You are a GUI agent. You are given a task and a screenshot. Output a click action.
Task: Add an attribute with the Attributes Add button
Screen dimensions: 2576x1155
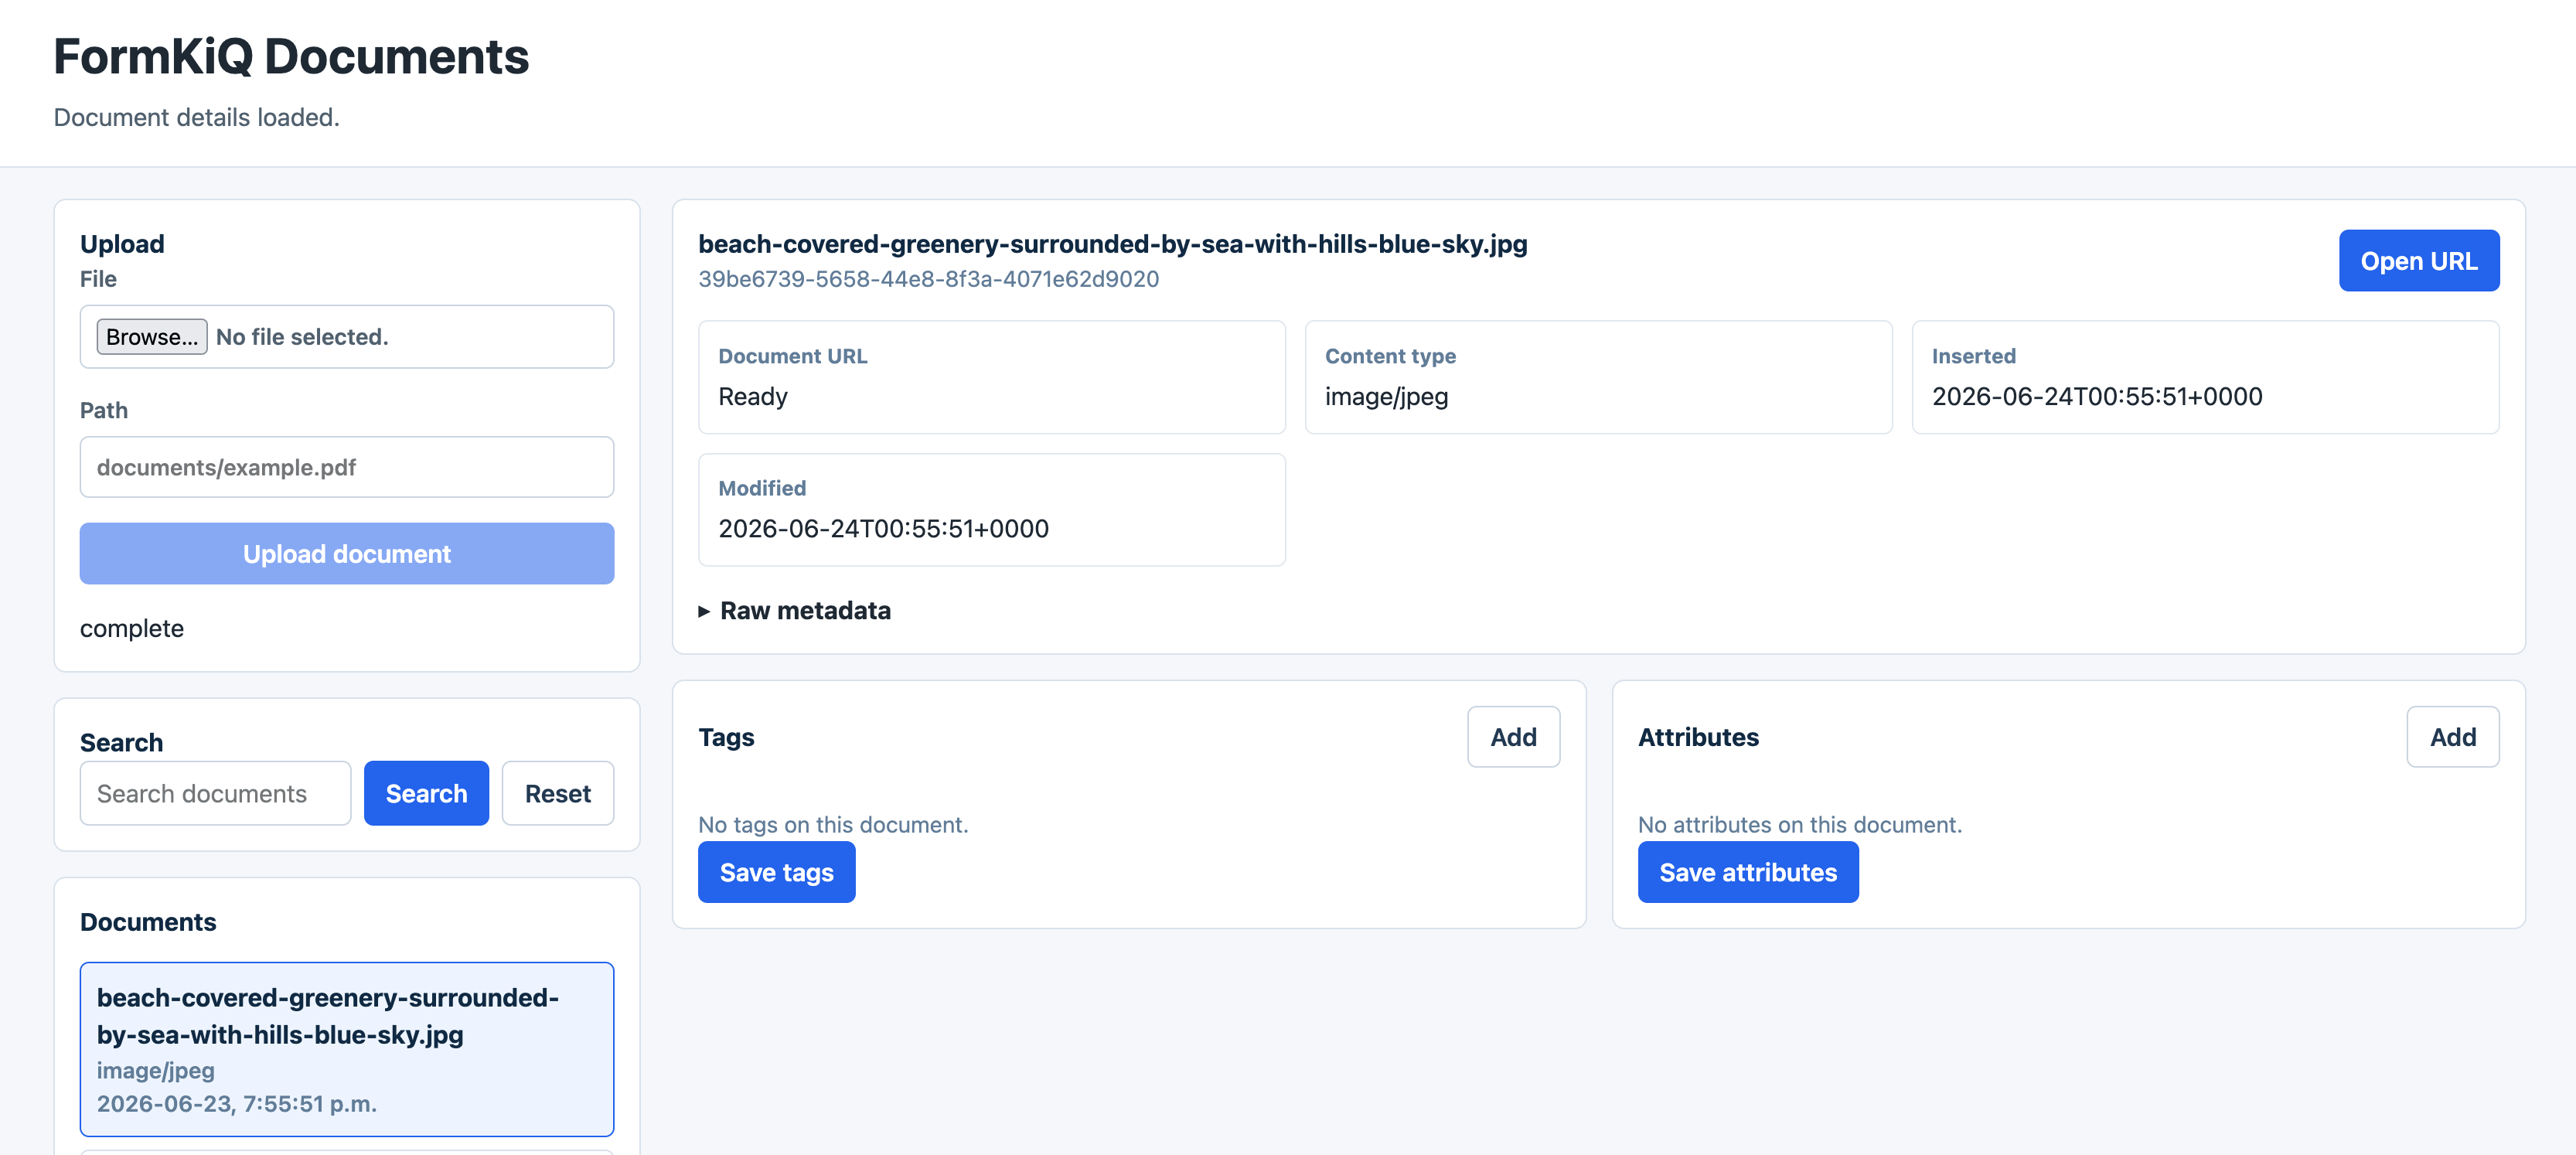click(2452, 737)
